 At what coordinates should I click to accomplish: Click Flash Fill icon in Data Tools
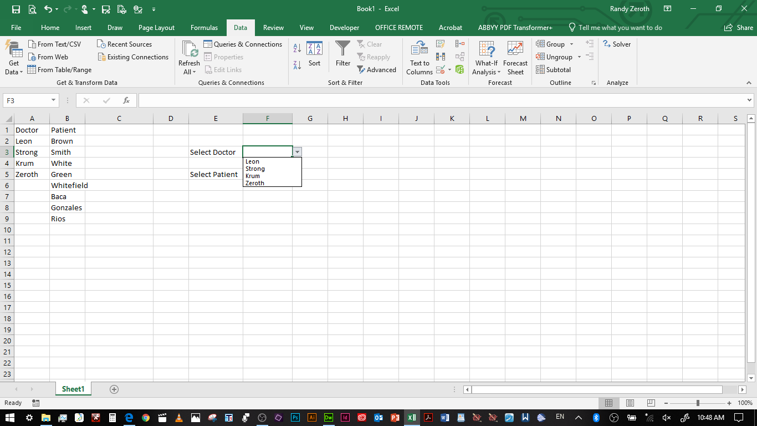441,44
